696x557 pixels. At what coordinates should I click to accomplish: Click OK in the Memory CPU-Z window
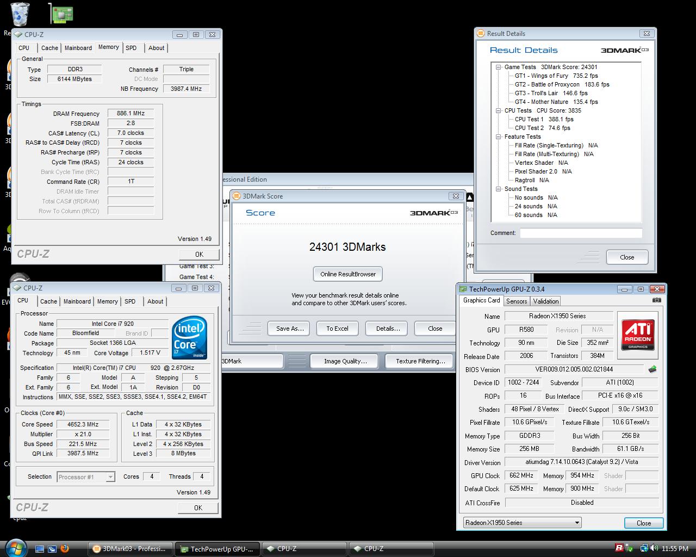(199, 254)
